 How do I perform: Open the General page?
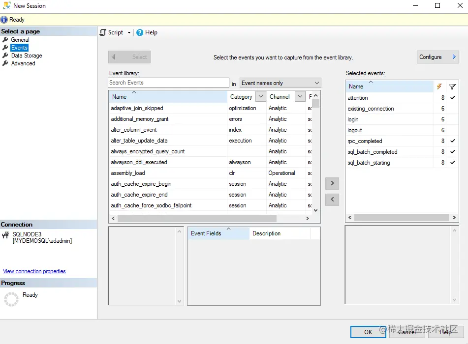point(20,40)
